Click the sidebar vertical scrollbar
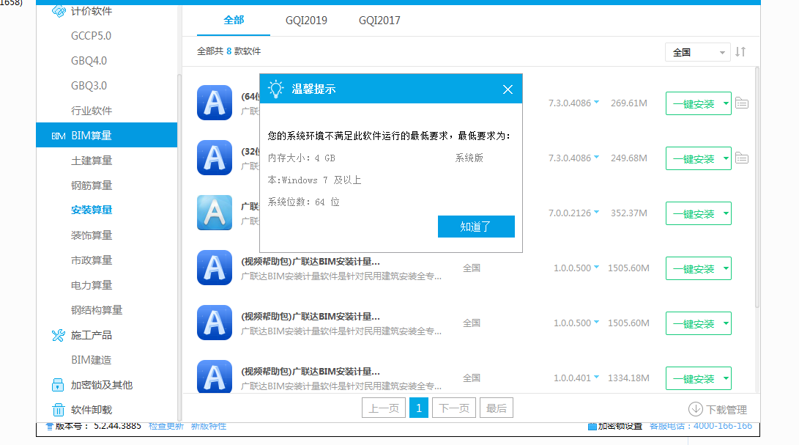The height and width of the screenshot is (445, 799). [179, 248]
